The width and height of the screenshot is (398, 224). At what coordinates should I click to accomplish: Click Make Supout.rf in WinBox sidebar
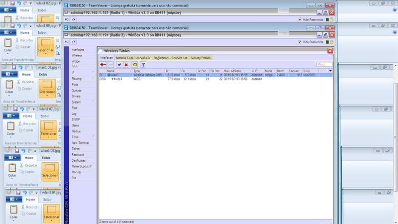click(x=81, y=166)
